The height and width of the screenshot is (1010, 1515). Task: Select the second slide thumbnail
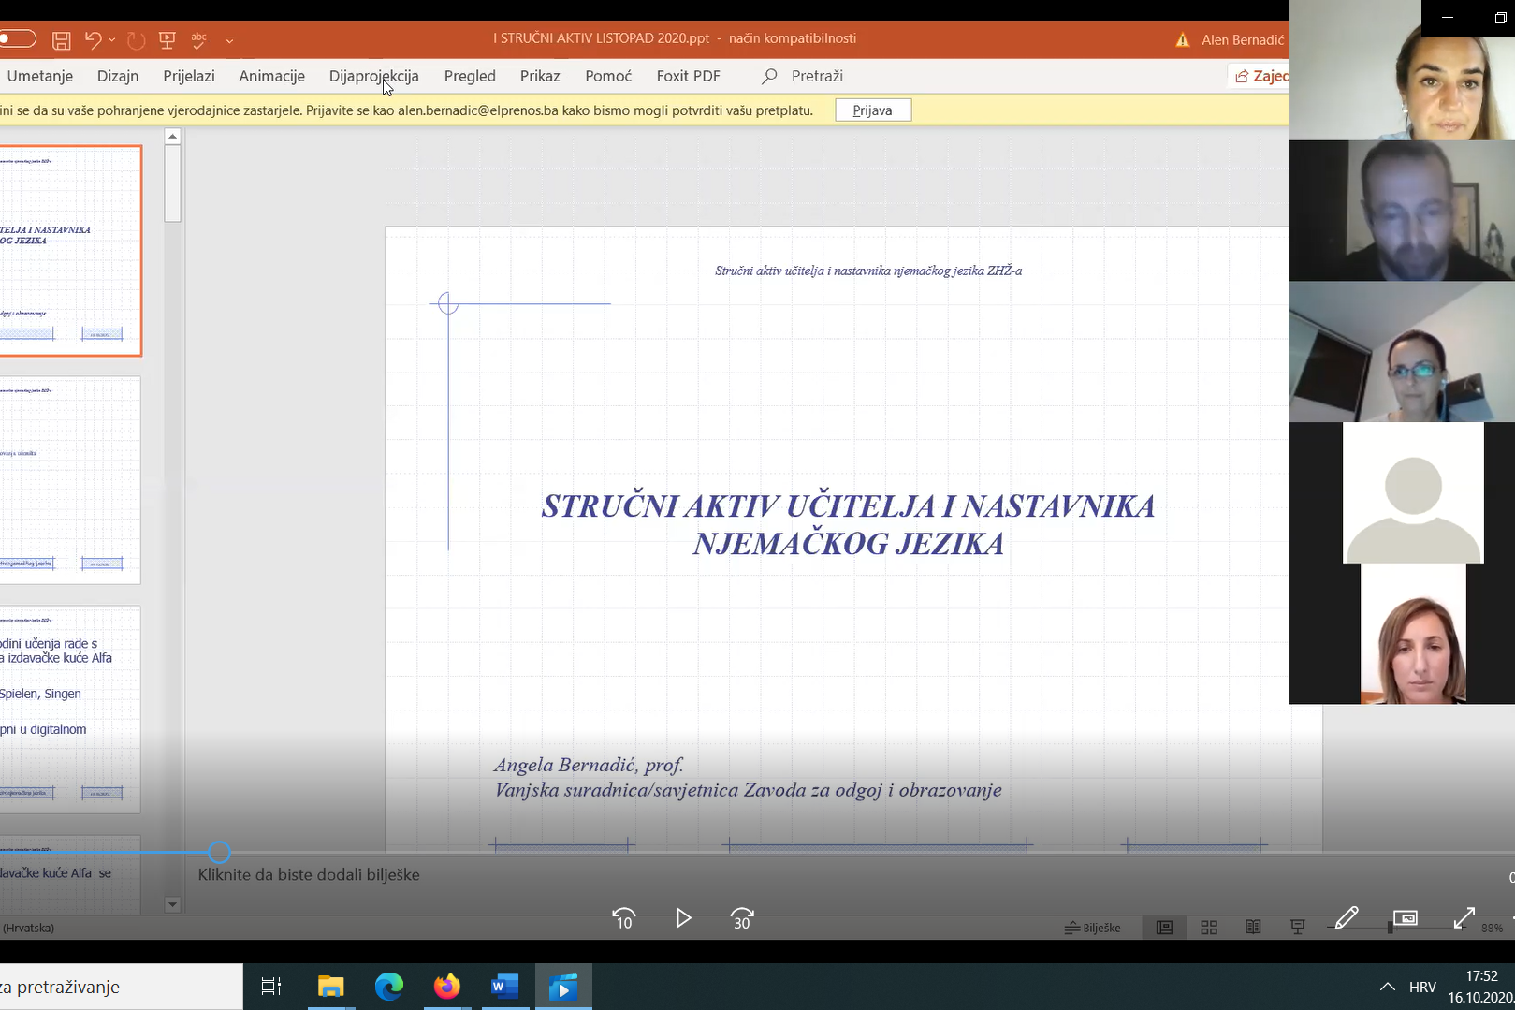click(70, 480)
